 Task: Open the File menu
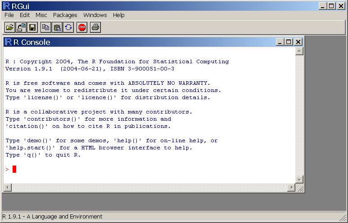[x=9, y=15]
